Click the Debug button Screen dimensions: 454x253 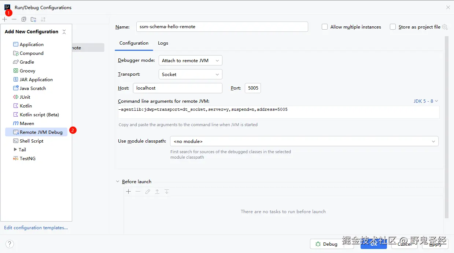pos(327,244)
